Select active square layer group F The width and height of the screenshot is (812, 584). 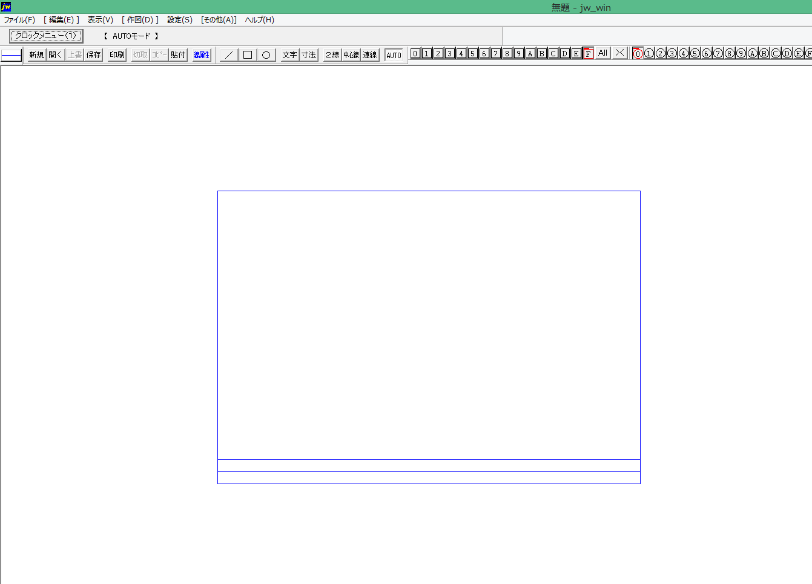pyautogui.click(x=588, y=53)
